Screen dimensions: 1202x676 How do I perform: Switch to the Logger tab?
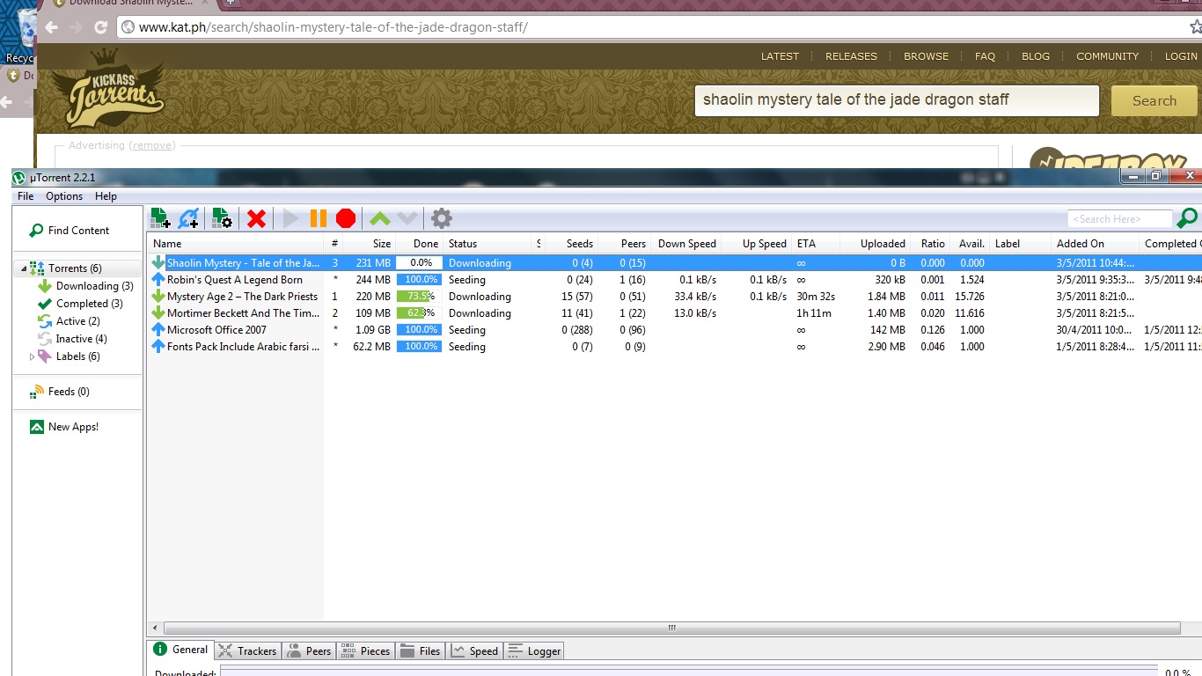[534, 651]
